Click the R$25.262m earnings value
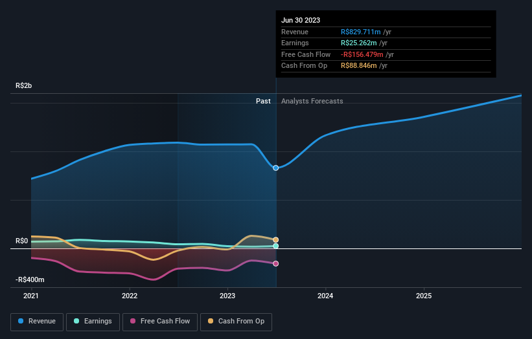This screenshot has width=532, height=339. [358, 43]
